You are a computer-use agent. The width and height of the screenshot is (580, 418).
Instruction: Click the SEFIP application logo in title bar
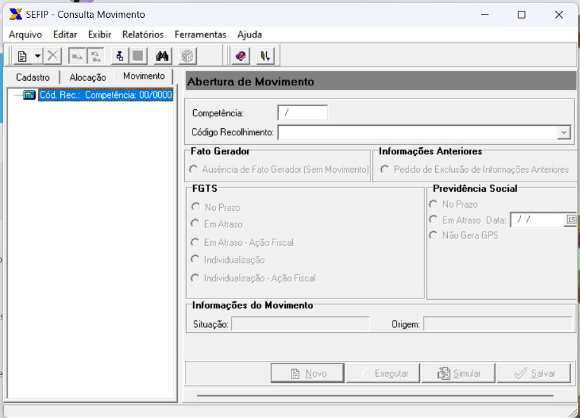[15, 15]
